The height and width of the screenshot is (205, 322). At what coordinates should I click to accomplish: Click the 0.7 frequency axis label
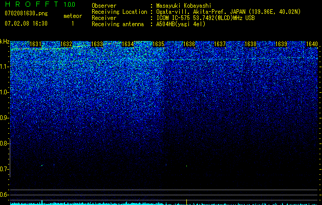(x=4, y=169)
